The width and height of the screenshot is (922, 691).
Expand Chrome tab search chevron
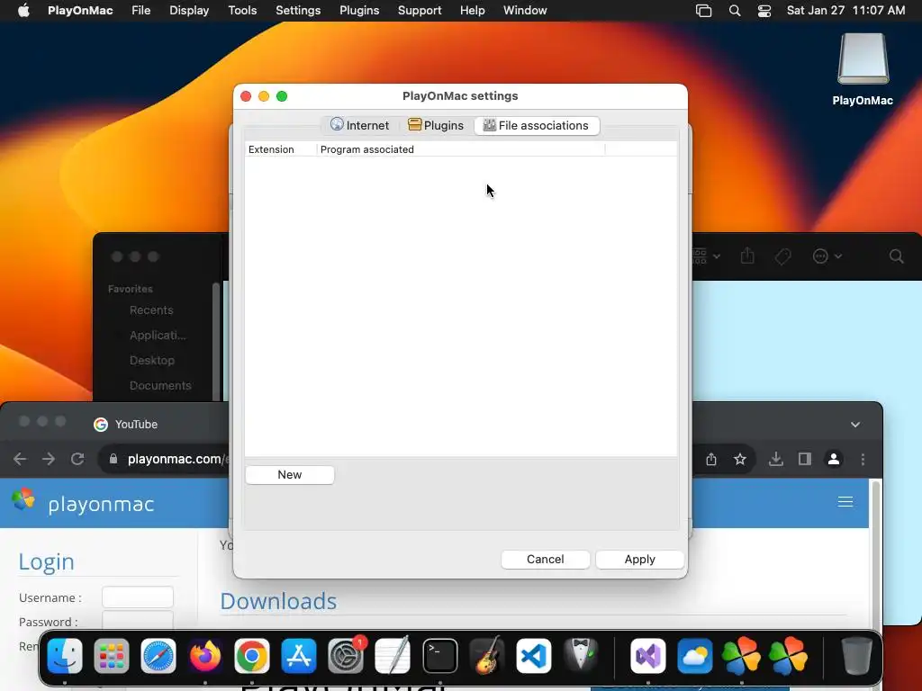pos(855,425)
